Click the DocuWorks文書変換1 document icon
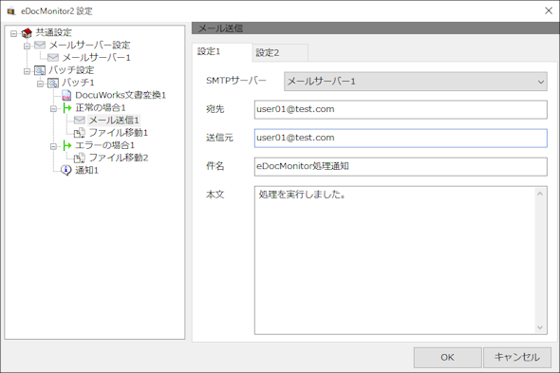The height and width of the screenshot is (373, 560). [x=66, y=96]
